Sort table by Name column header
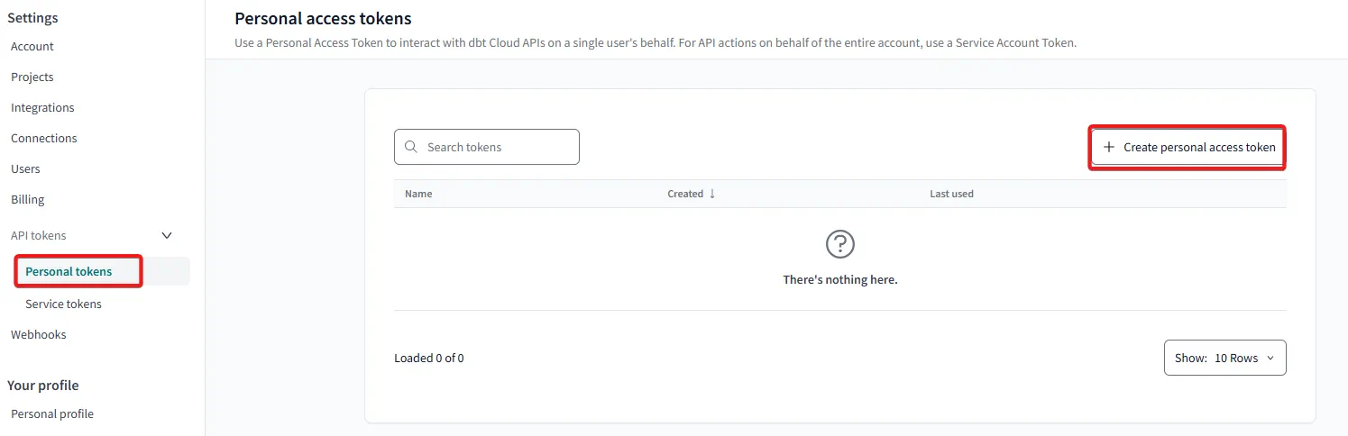The width and height of the screenshot is (1348, 436). coord(418,194)
